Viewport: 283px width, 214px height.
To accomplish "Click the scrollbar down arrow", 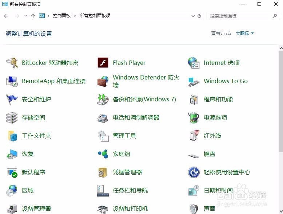I will [281, 211].
